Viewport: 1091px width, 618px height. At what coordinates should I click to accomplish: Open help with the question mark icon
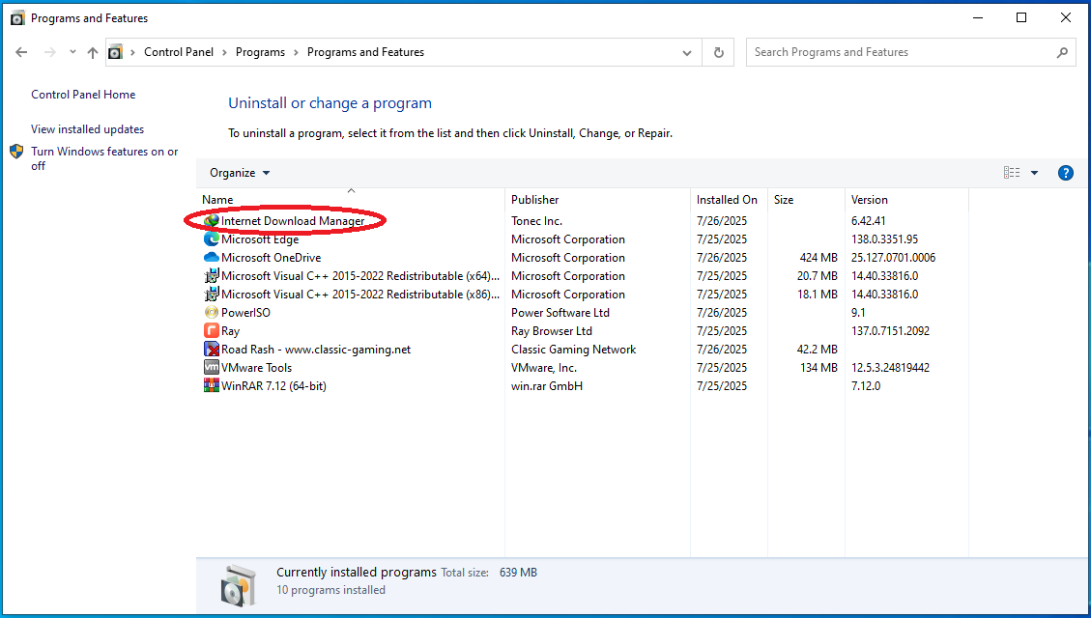pos(1065,173)
